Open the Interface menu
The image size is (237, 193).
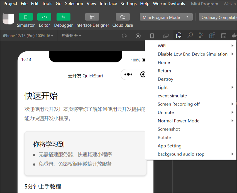coord(108,3)
